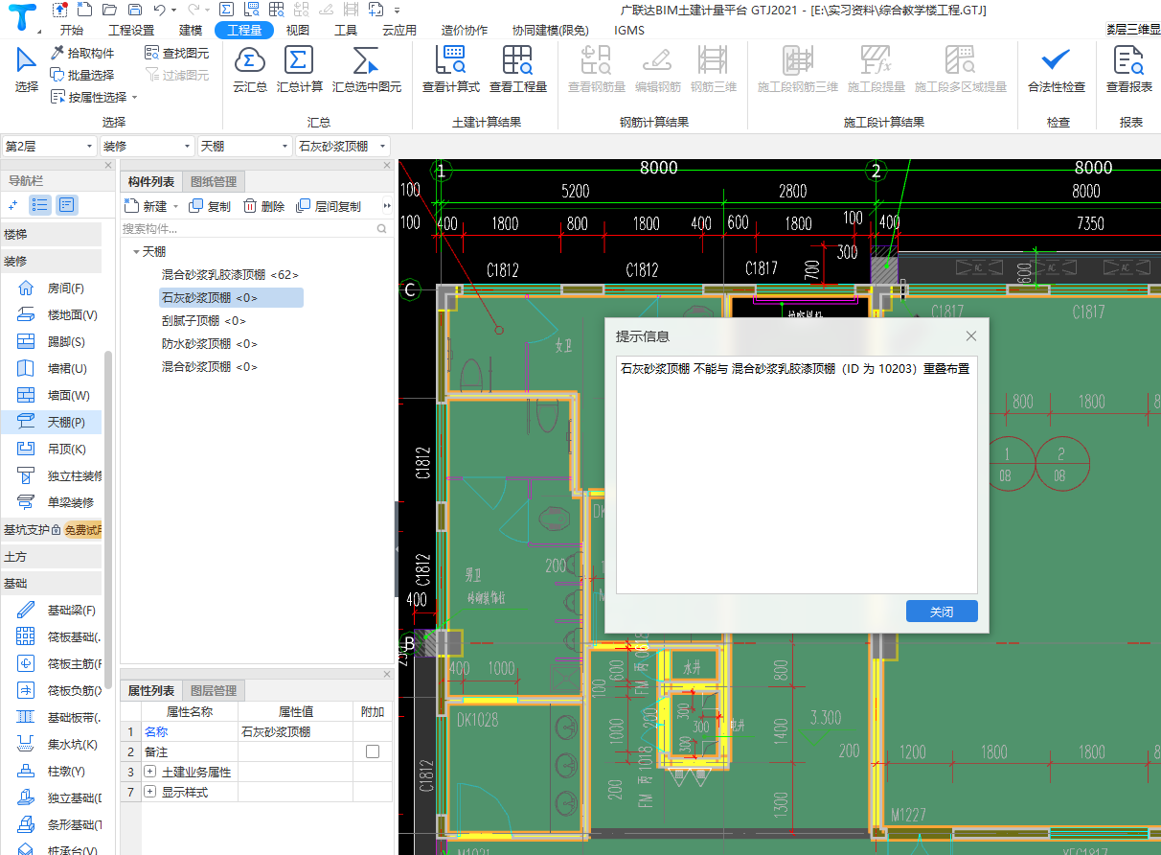Viewport: 1161px width, 855px height.
Task: Click the open folder icon in quick access bar
Action: (x=109, y=10)
